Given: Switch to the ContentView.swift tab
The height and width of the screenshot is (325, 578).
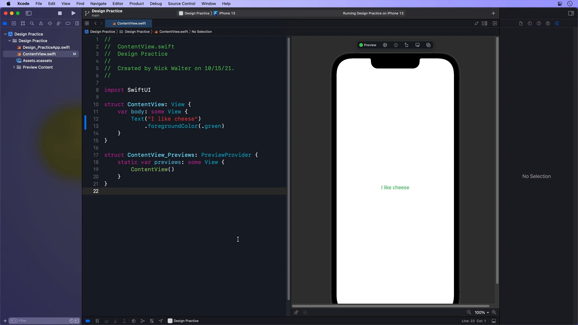Looking at the screenshot, I should 129,23.
